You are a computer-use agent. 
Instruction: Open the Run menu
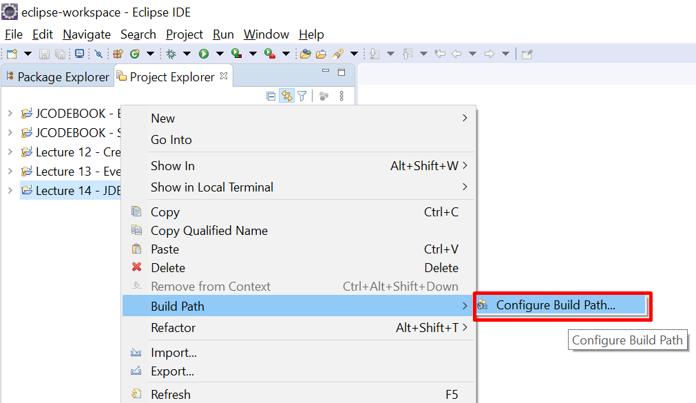223,34
